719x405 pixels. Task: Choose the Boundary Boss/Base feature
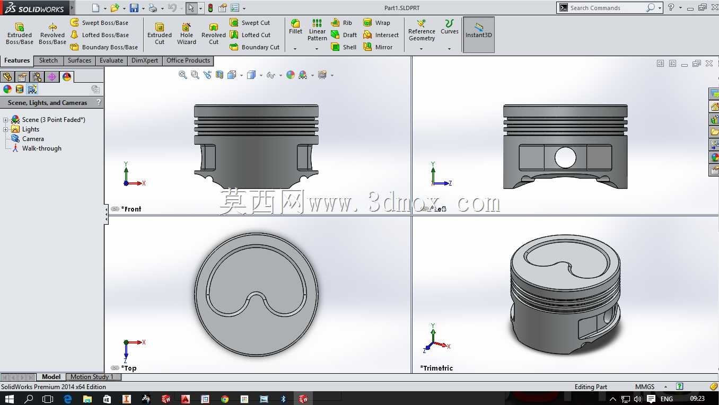point(104,47)
